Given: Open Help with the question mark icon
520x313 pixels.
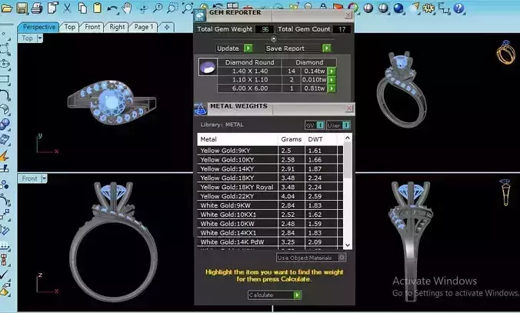Looking at the screenshot, I should (x=458, y=8).
